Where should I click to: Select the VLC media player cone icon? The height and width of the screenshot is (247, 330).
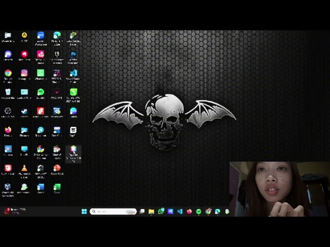click(24, 168)
